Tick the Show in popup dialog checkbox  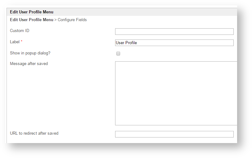click(118, 53)
